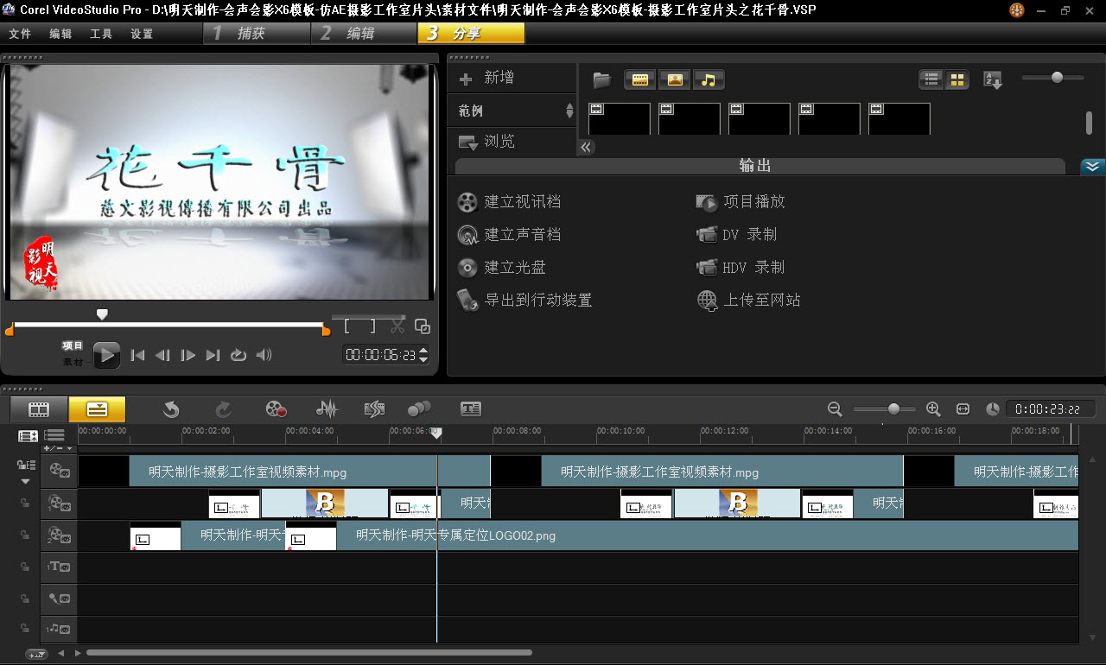Collapse the 输出 options panel arrow
The image size is (1106, 665).
(x=1092, y=167)
